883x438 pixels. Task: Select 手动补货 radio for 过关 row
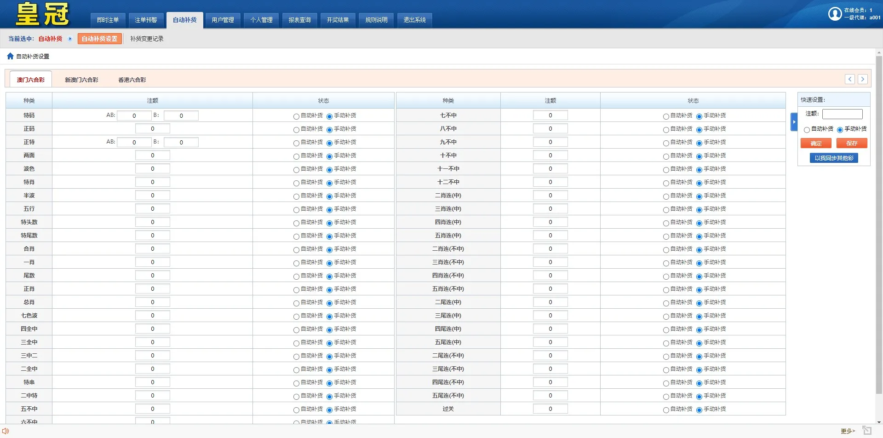699,410
